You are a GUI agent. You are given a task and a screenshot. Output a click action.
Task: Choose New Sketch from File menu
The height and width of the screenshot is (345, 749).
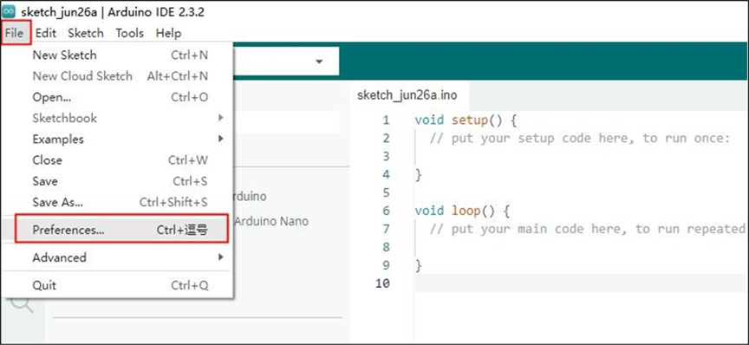click(x=118, y=55)
